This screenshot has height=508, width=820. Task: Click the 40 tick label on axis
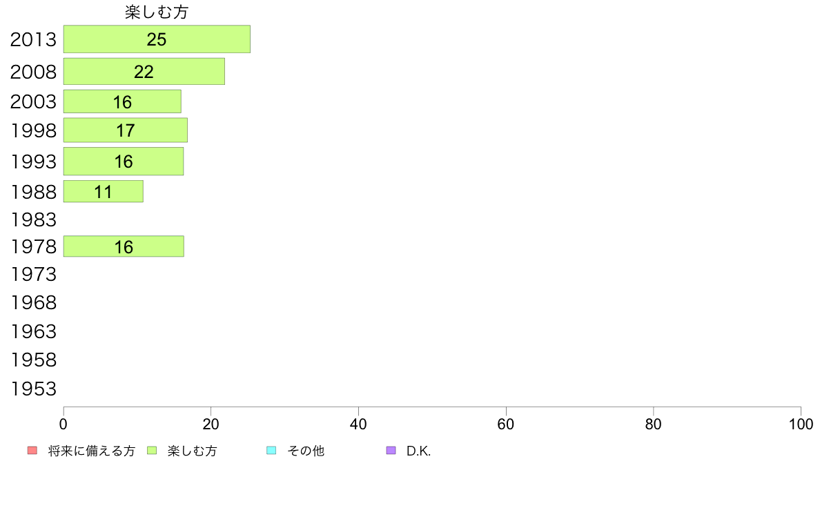tap(358, 424)
